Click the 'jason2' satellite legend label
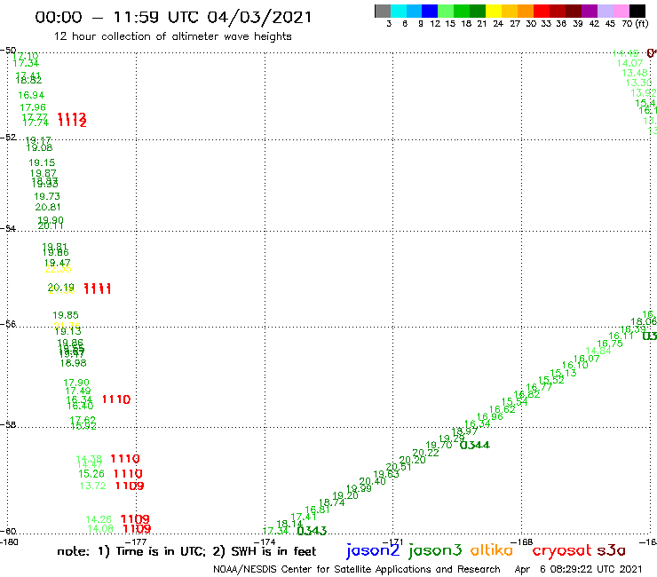 coord(373,550)
